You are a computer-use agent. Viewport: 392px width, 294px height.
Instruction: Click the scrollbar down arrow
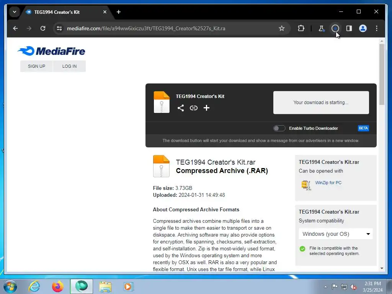[382, 268]
